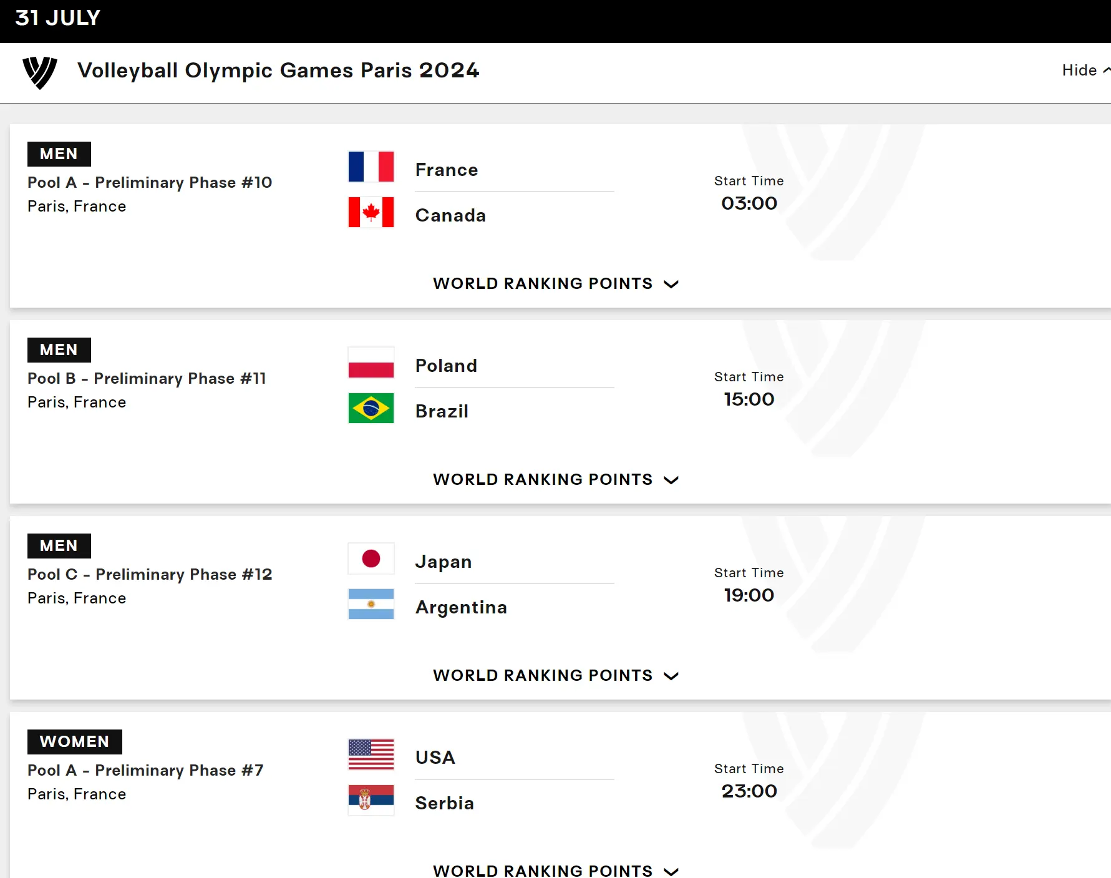Click the France flag icon

point(371,167)
